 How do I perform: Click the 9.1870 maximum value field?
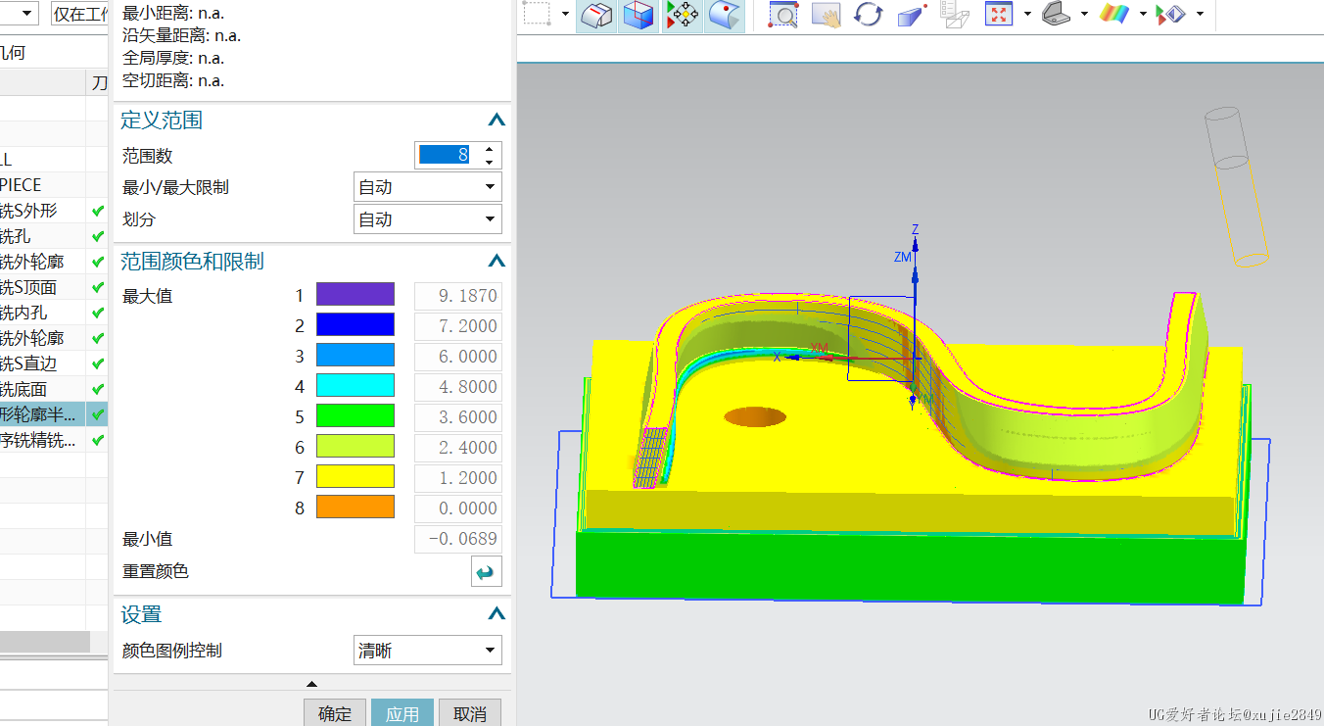click(458, 295)
